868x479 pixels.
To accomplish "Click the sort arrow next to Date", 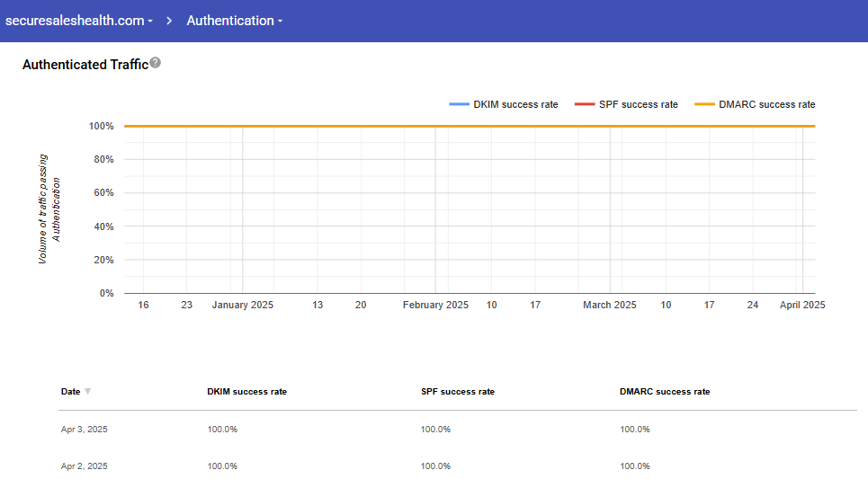I will (87, 392).
